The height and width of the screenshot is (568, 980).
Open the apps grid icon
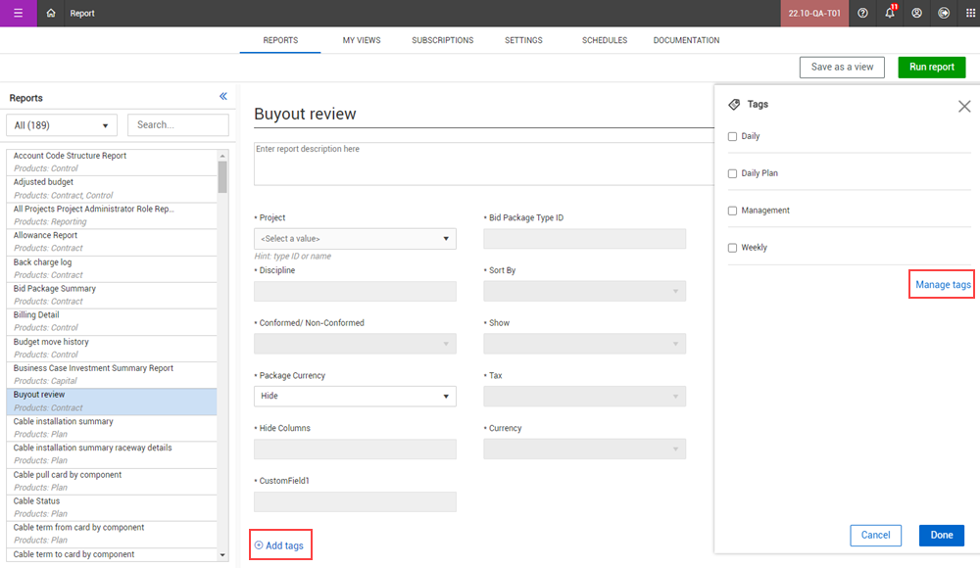coord(970,13)
